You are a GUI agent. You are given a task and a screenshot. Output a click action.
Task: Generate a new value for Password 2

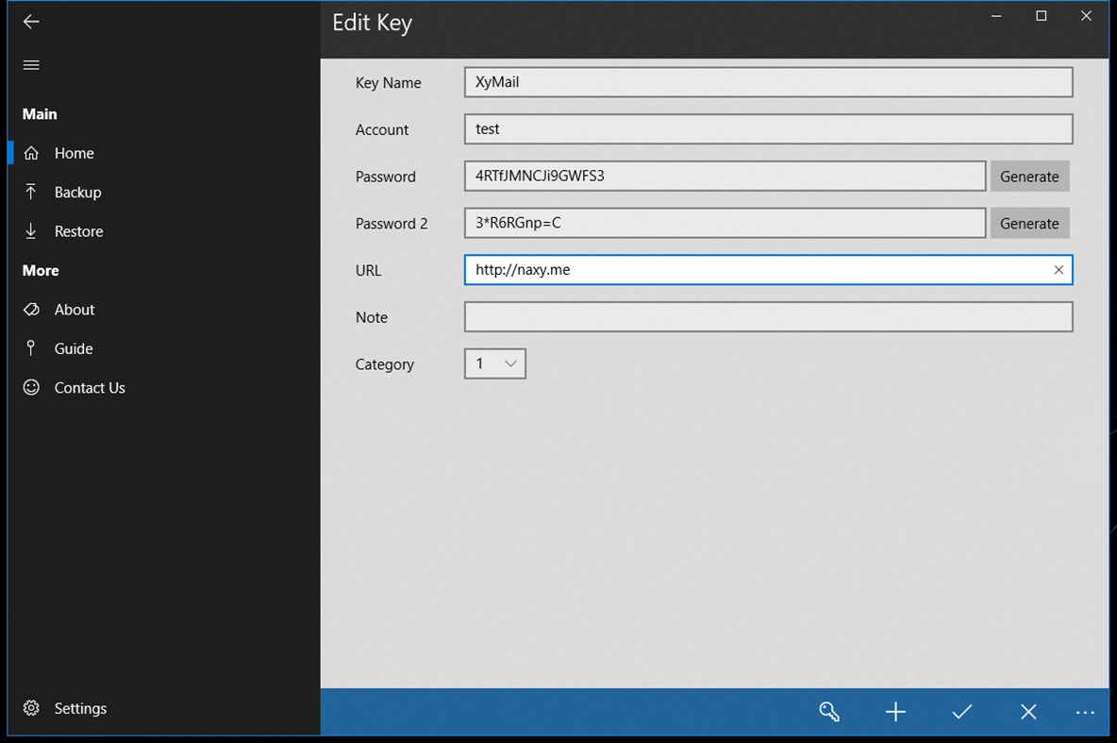(x=1029, y=223)
